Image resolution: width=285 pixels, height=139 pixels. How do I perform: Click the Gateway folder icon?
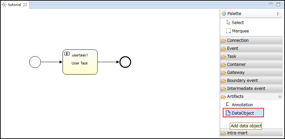(x=223, y=73)
